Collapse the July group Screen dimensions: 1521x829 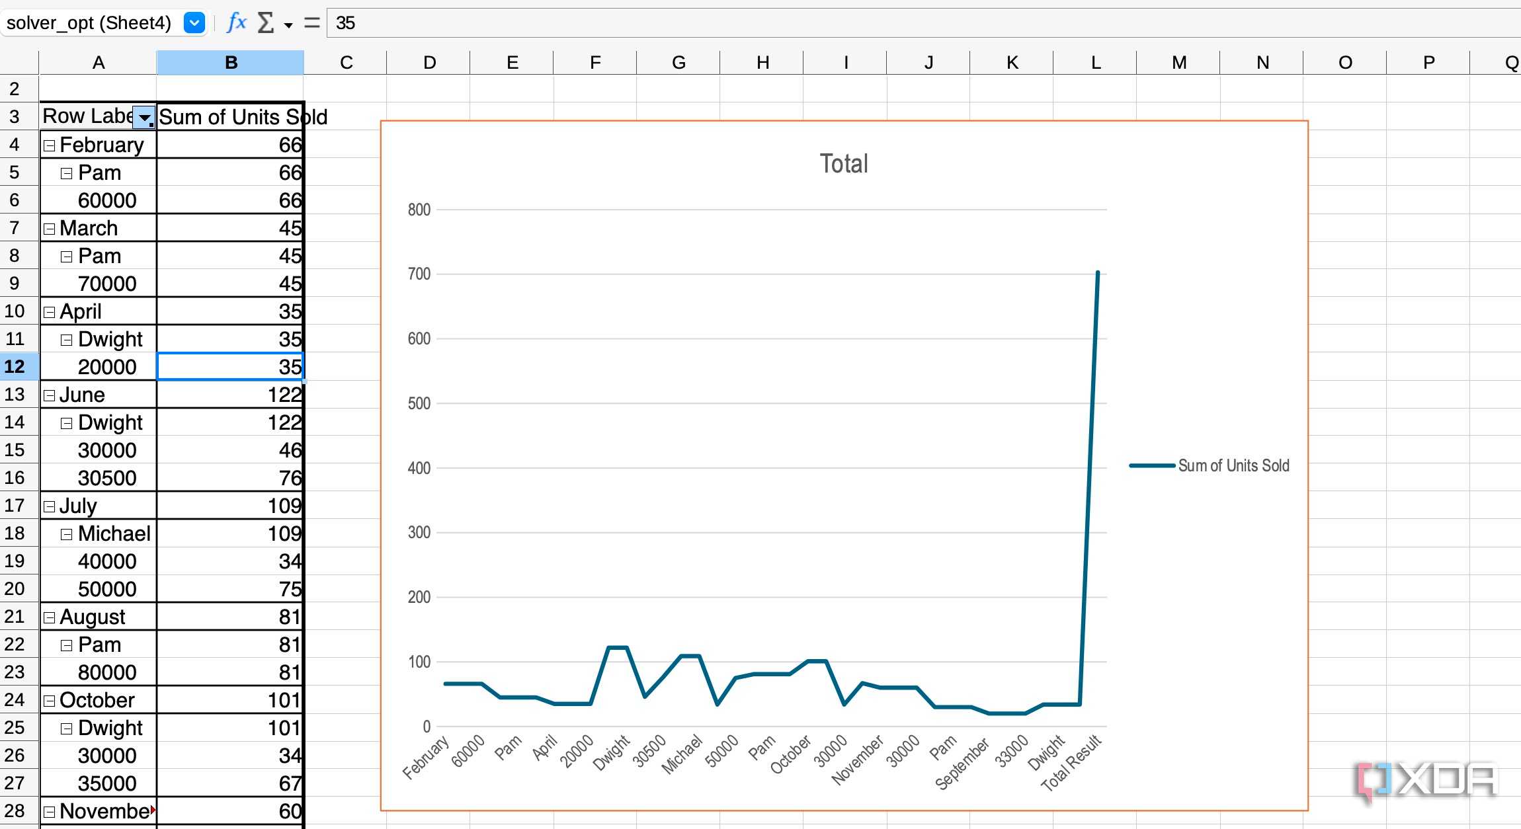(x=49, y=506)
